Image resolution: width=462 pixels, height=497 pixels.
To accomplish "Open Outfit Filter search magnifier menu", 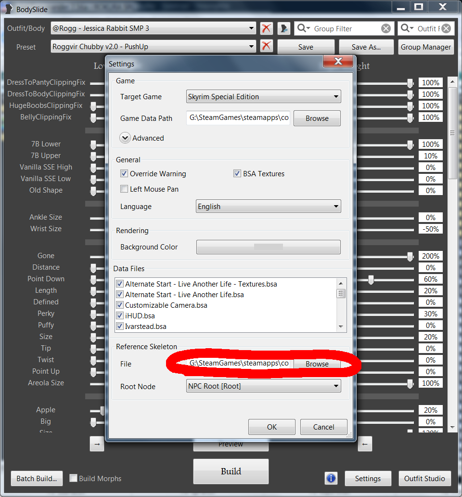I will pyautogui.click(x=407, y=28).
